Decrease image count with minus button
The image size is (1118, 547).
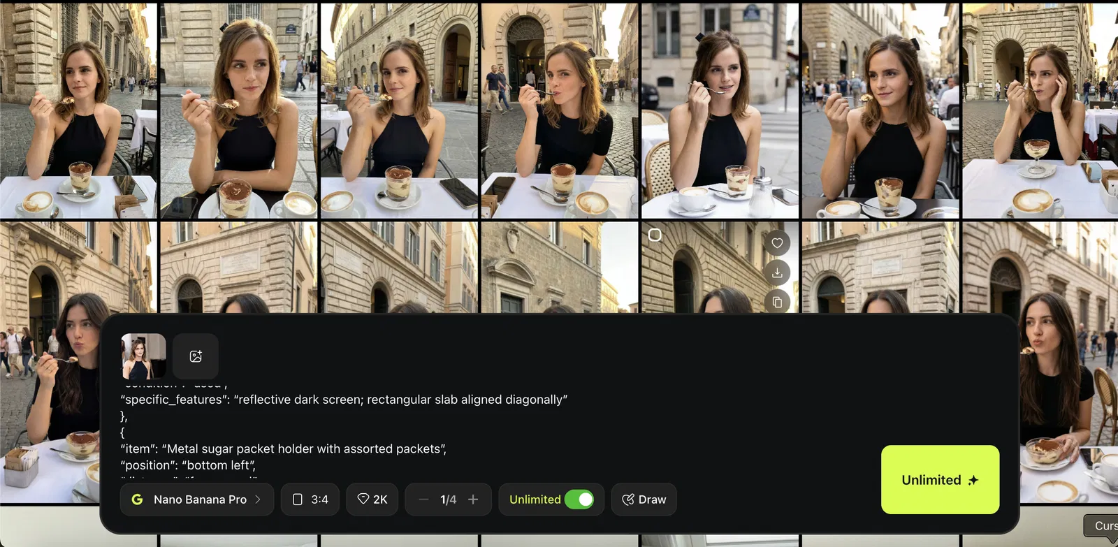click(423, 499)
